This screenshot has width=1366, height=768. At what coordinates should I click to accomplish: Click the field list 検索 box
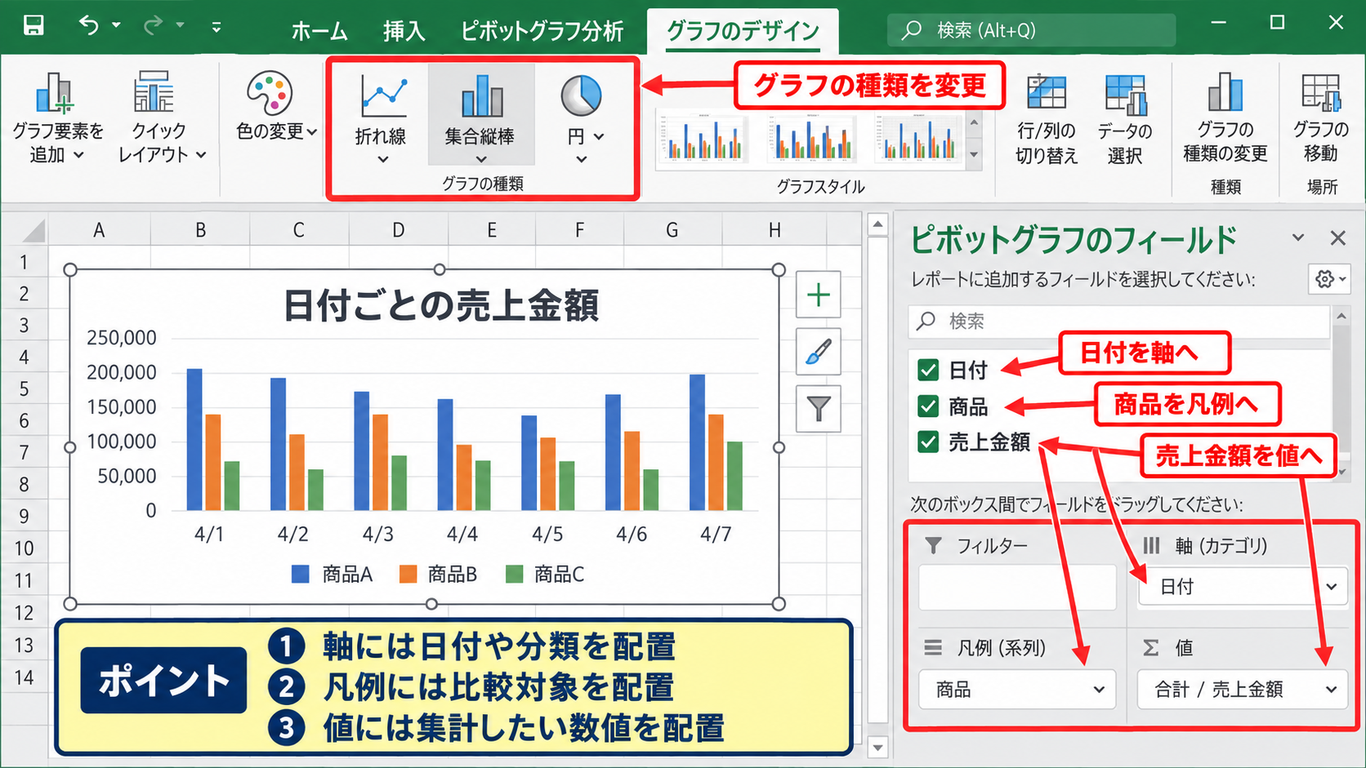[x=1118, y=322]
